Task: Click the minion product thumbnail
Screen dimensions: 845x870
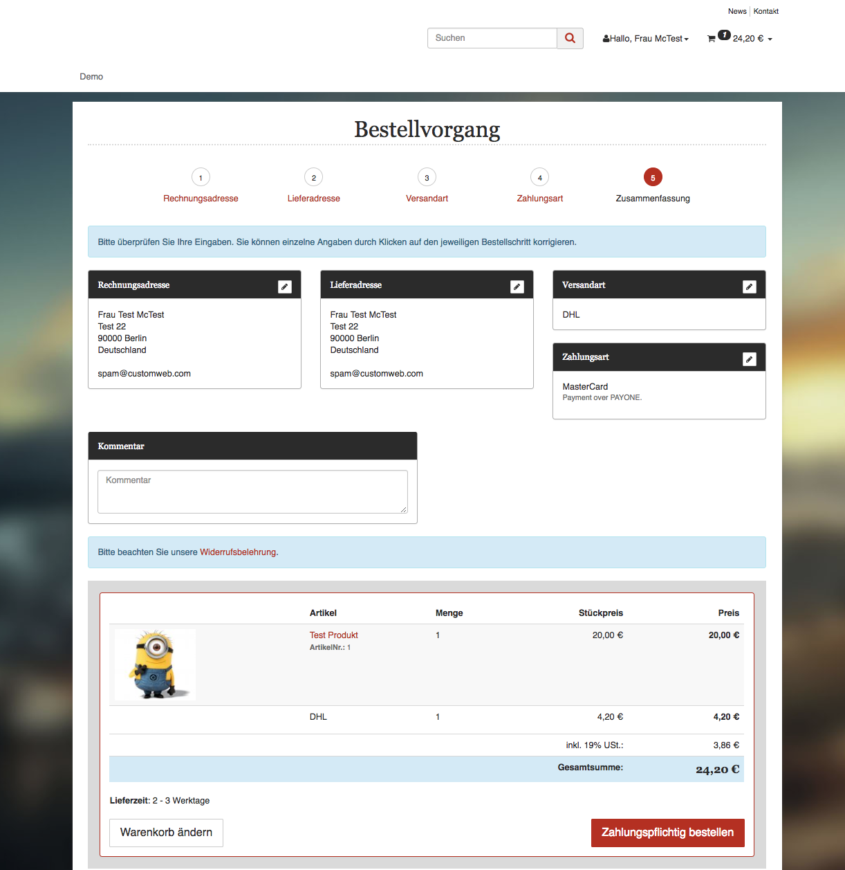Action: (x=155, y=664)
